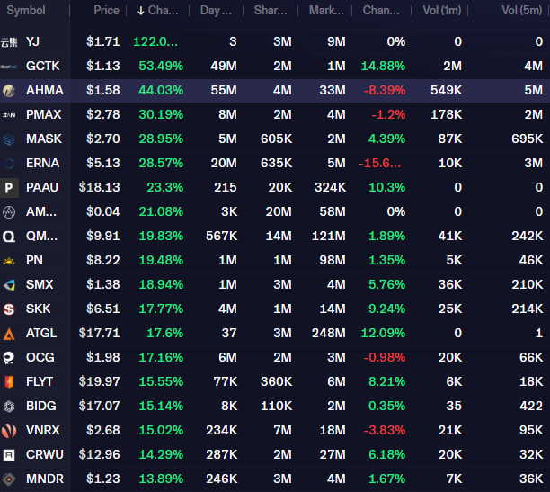This screenshot has width=550, height=492.
Task: Select the CRWU ticker symbol
Action: [x=45, y=454]
